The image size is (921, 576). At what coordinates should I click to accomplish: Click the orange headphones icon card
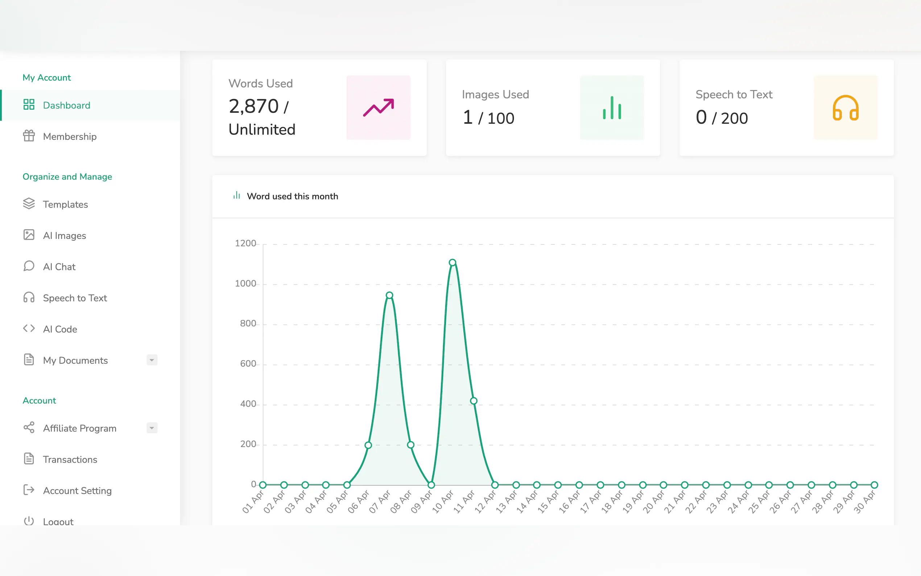click(x=845, y=107)
